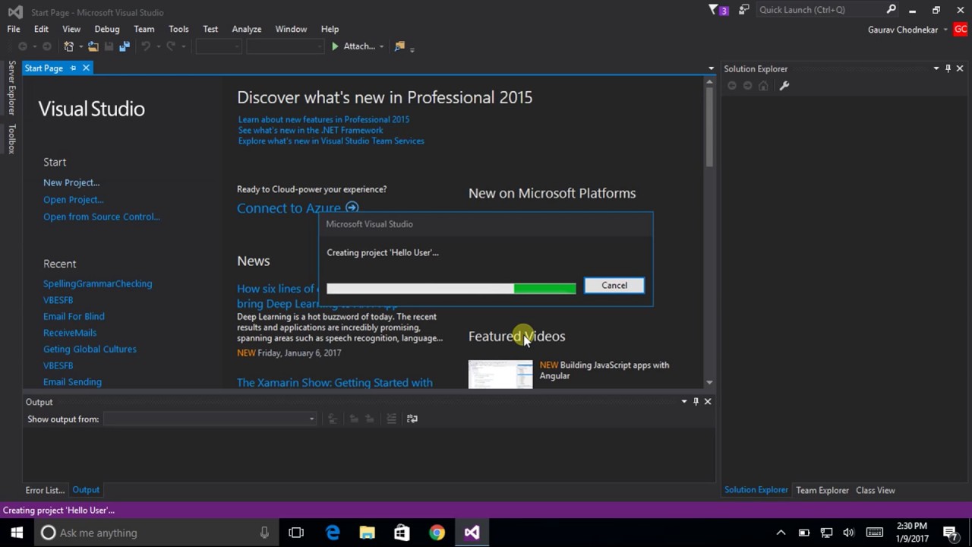This screenshot has width=972, height=547.
Task: Click the Open from Source Control... link
Action: (102, 217)
